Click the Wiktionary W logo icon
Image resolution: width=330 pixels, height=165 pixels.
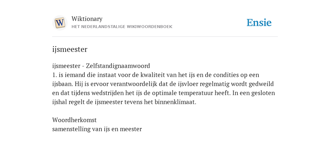point(60,23)
